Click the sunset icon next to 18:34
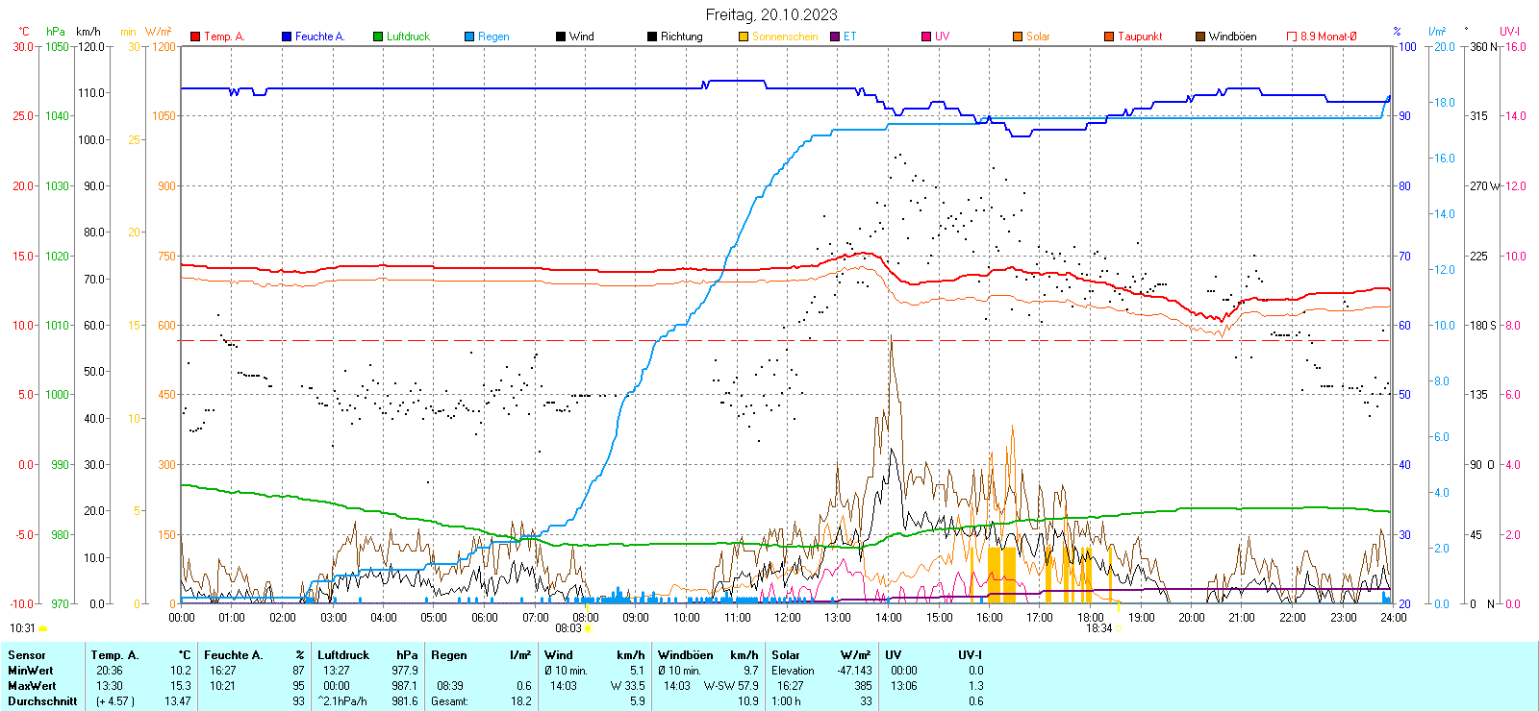 point(1118,628)
